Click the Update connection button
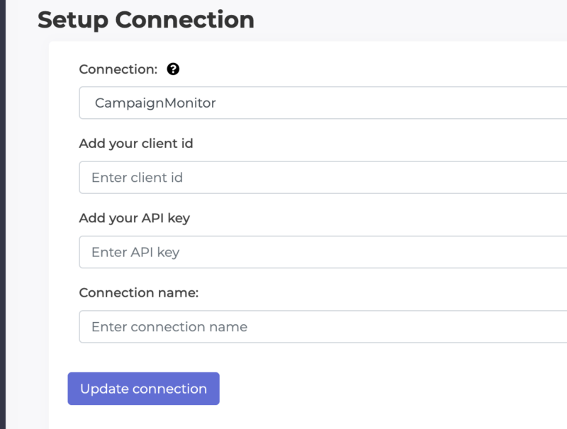Viewport: 567px width, 429px height. click(x=144, y=389)
